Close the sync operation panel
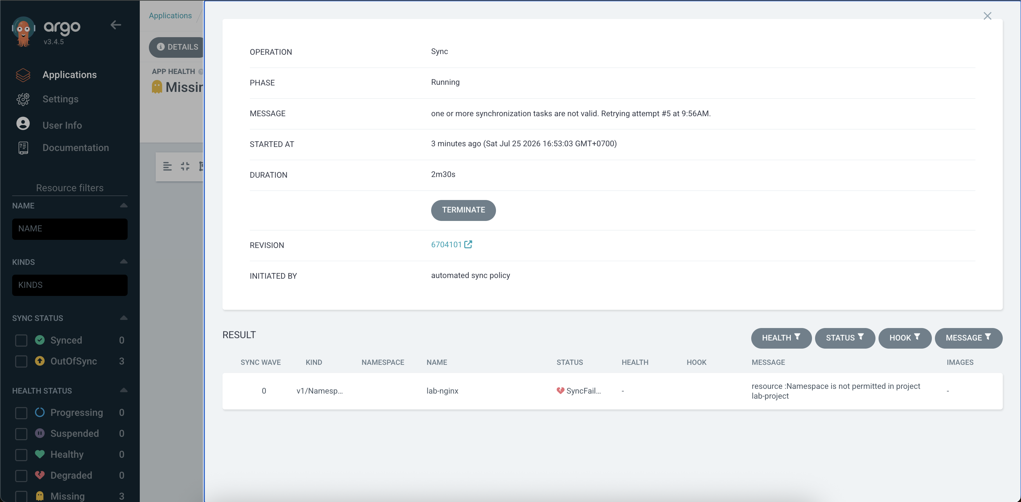The image size is (1021, 502). [987, 16]
